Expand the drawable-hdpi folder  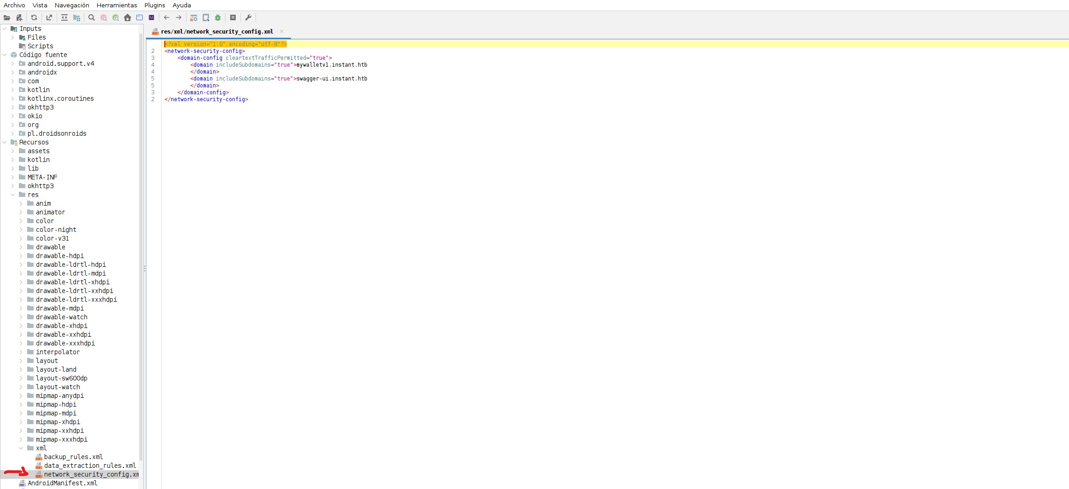pyautogui.click(x=21, y=256)
